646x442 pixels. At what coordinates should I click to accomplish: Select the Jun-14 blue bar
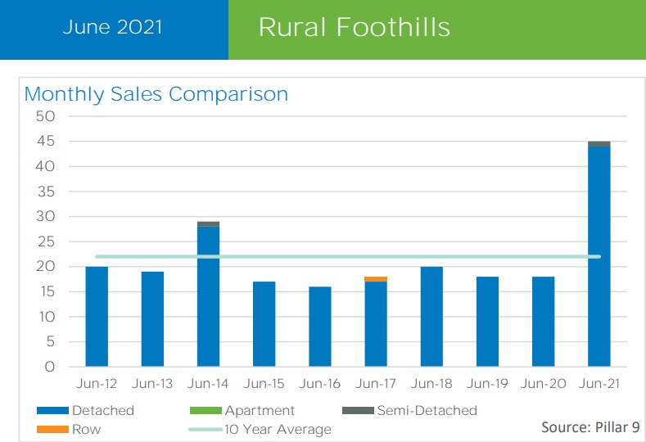[x=208, y=296]
